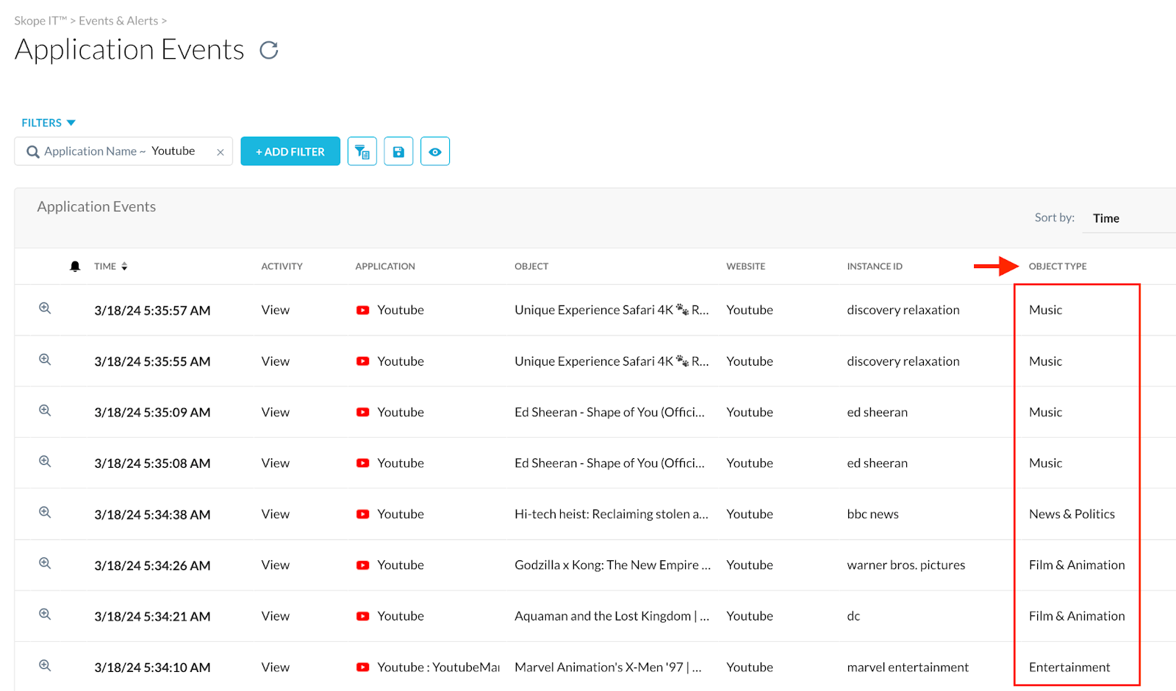Image resolution: width=1176 pixels, height=691 pixels.
Task: Click Ed Sheeran object at 5:35:09 AM
Action: tap(609, 412)
